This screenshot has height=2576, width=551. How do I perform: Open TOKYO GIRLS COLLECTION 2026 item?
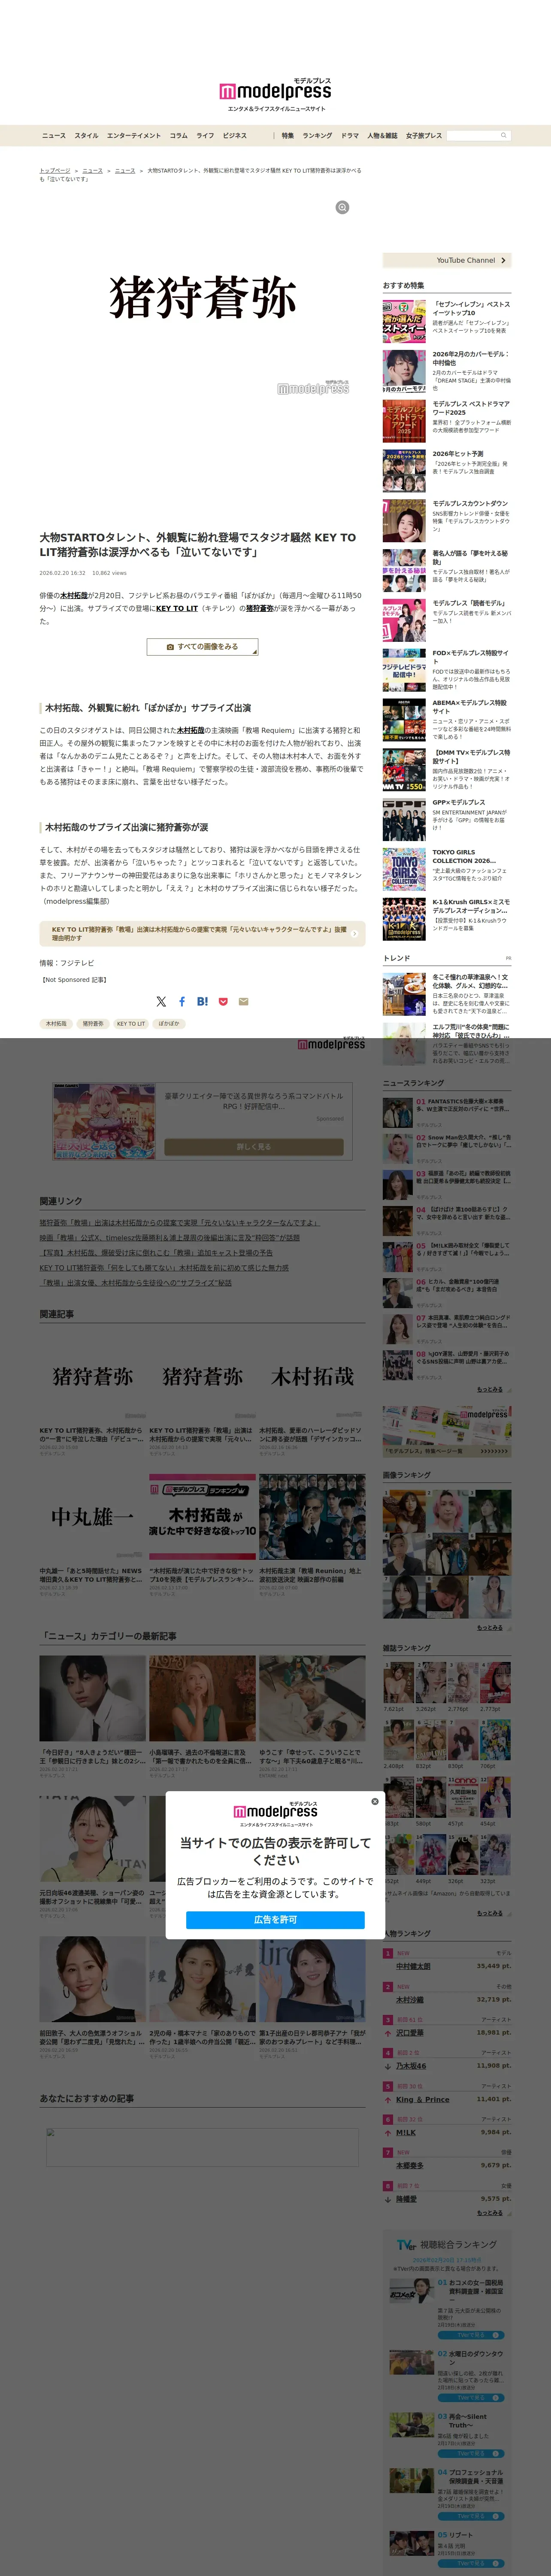[447, 869]
